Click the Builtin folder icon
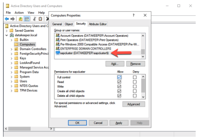The width and height of the screenshot is (200, 139). pos(16,40)
